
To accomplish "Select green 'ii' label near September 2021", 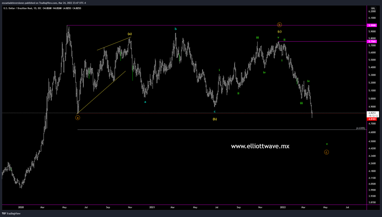I will pyautogui.click(x=238, y=93).
